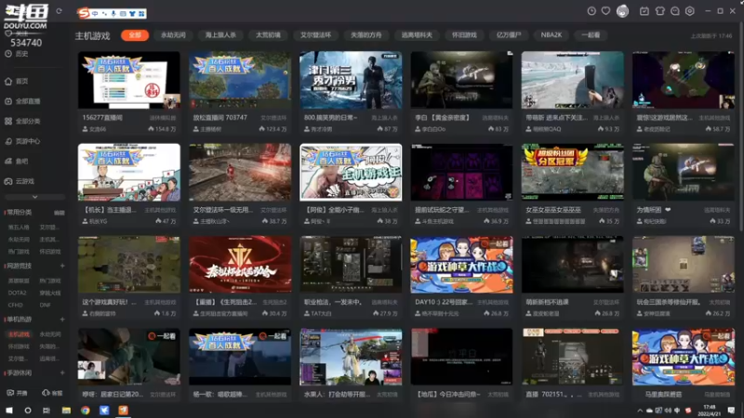Screen dimensions: 744x418
Task: Open CFHD in sidebar categories
Action: coord(15,305)
